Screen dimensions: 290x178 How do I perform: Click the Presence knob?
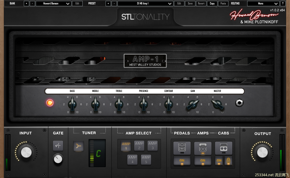pos(144,104)
